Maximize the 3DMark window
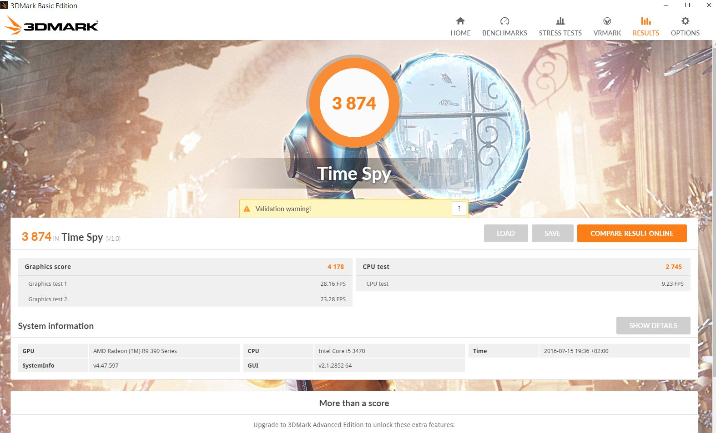This screenshot has width=716, height=433. coord(687,5)
